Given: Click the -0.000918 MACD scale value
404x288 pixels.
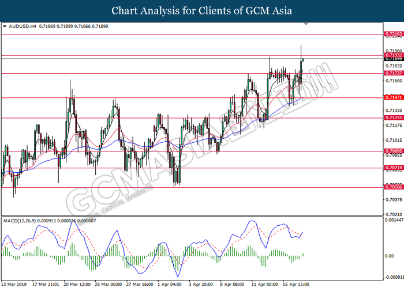Looking at the screenshot, I should [x=394, y=277].
